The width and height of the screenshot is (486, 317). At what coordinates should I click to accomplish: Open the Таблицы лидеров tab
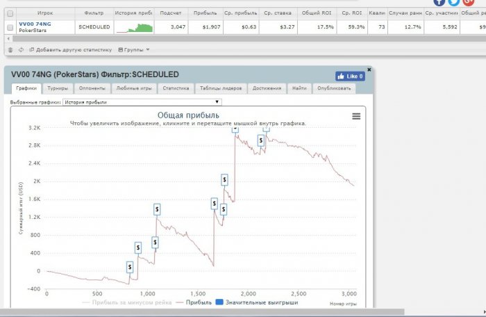tap(221, 88)
